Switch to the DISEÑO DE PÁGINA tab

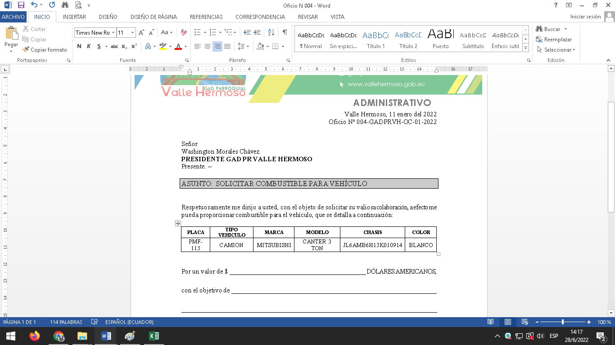click(x=154, y=17)
